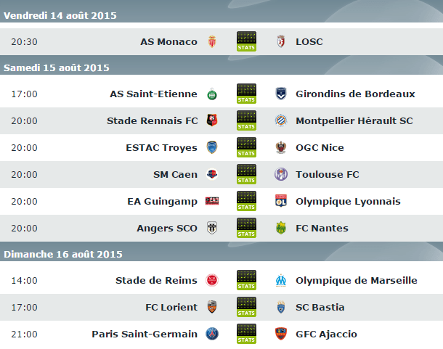Open stats for Stade de Reims vs Marseille
The image size is (443, 349).
tap(246, 280)
